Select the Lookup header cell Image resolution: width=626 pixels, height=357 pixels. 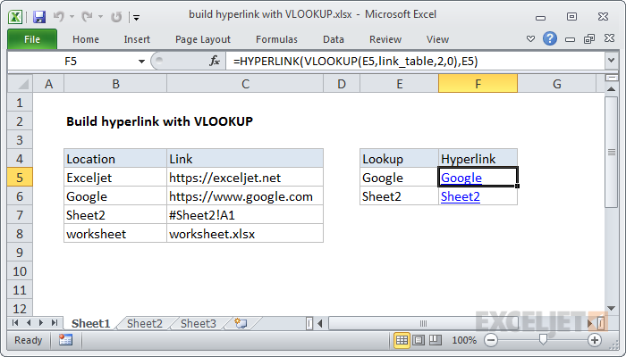[399, 159]
